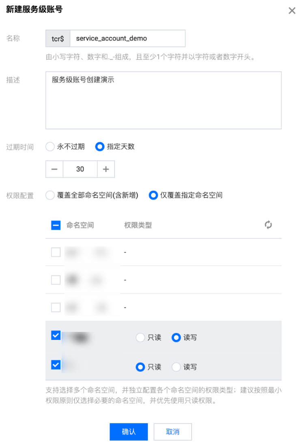The image size is (300, 443).
Task: Set fifth namespace permission to 读写
Action: 176,367
